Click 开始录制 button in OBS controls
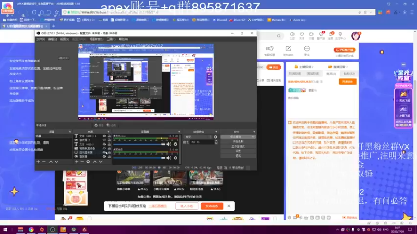Image resolution: width=417 pixels, height=234 pixels. pos(238,141)
